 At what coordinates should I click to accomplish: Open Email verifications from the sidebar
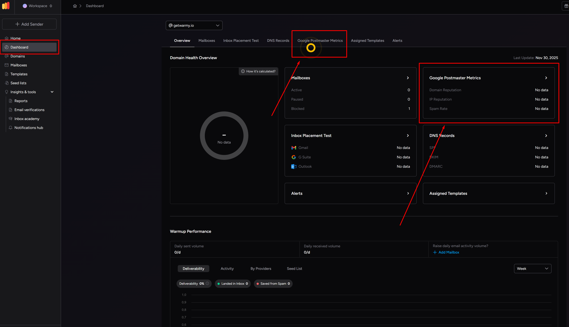pos(29,110)
